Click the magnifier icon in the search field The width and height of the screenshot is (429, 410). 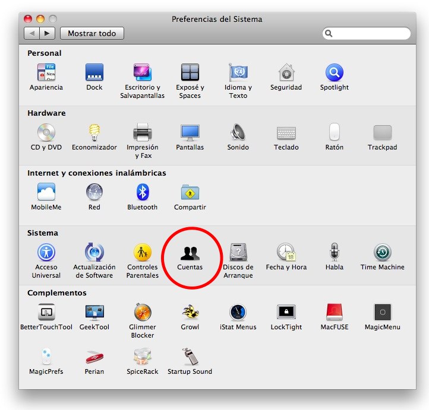(x=329, y=33)
